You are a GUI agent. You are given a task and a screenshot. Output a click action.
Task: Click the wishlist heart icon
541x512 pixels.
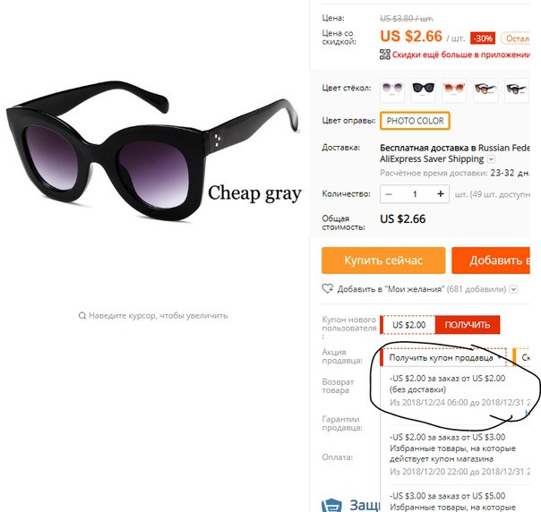(328, 288)
